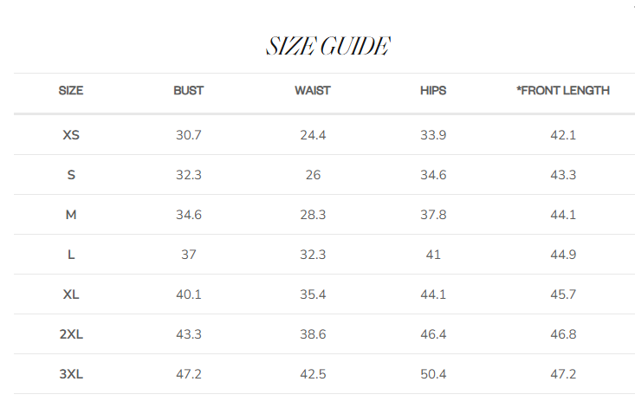Viewport: 635px width, 401px height.
Task: Select the XL size row label
Action: [71, 294]
